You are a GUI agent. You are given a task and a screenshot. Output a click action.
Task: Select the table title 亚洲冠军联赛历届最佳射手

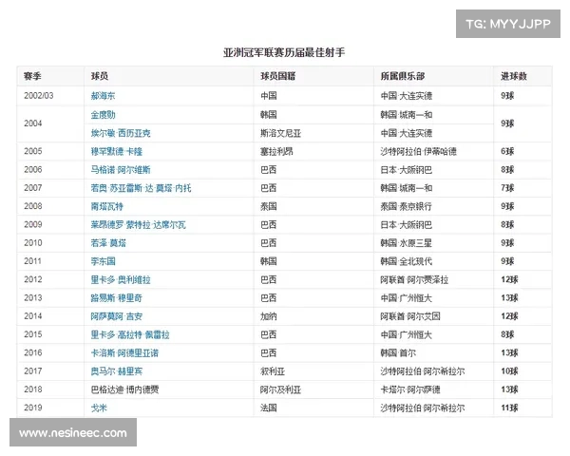coord(284,53)
